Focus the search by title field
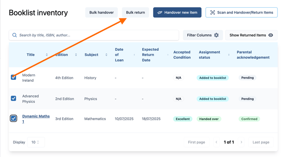Screen dimensions: 282x157 click(94, 35)
